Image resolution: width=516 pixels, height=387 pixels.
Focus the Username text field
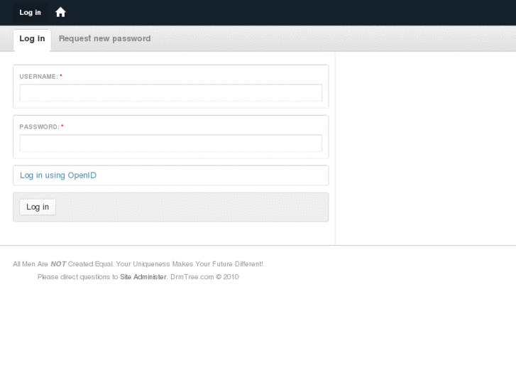(170, 93)
